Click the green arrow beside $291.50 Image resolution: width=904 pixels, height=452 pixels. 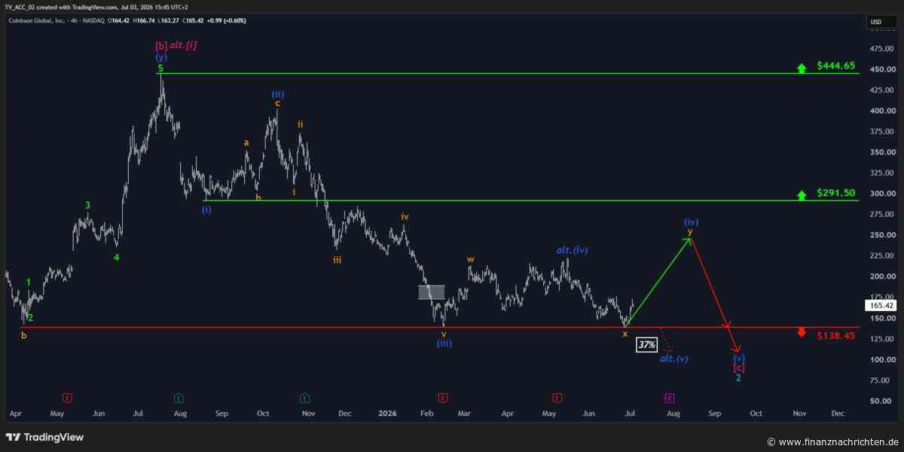coord(803,195)
